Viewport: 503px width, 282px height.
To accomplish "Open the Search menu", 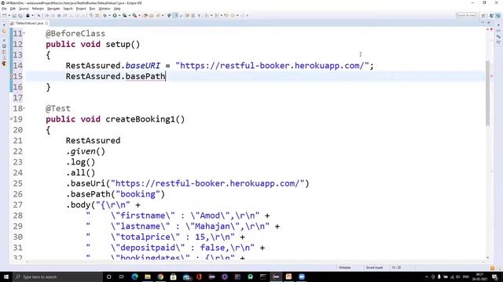I will [x=68, y=9].
